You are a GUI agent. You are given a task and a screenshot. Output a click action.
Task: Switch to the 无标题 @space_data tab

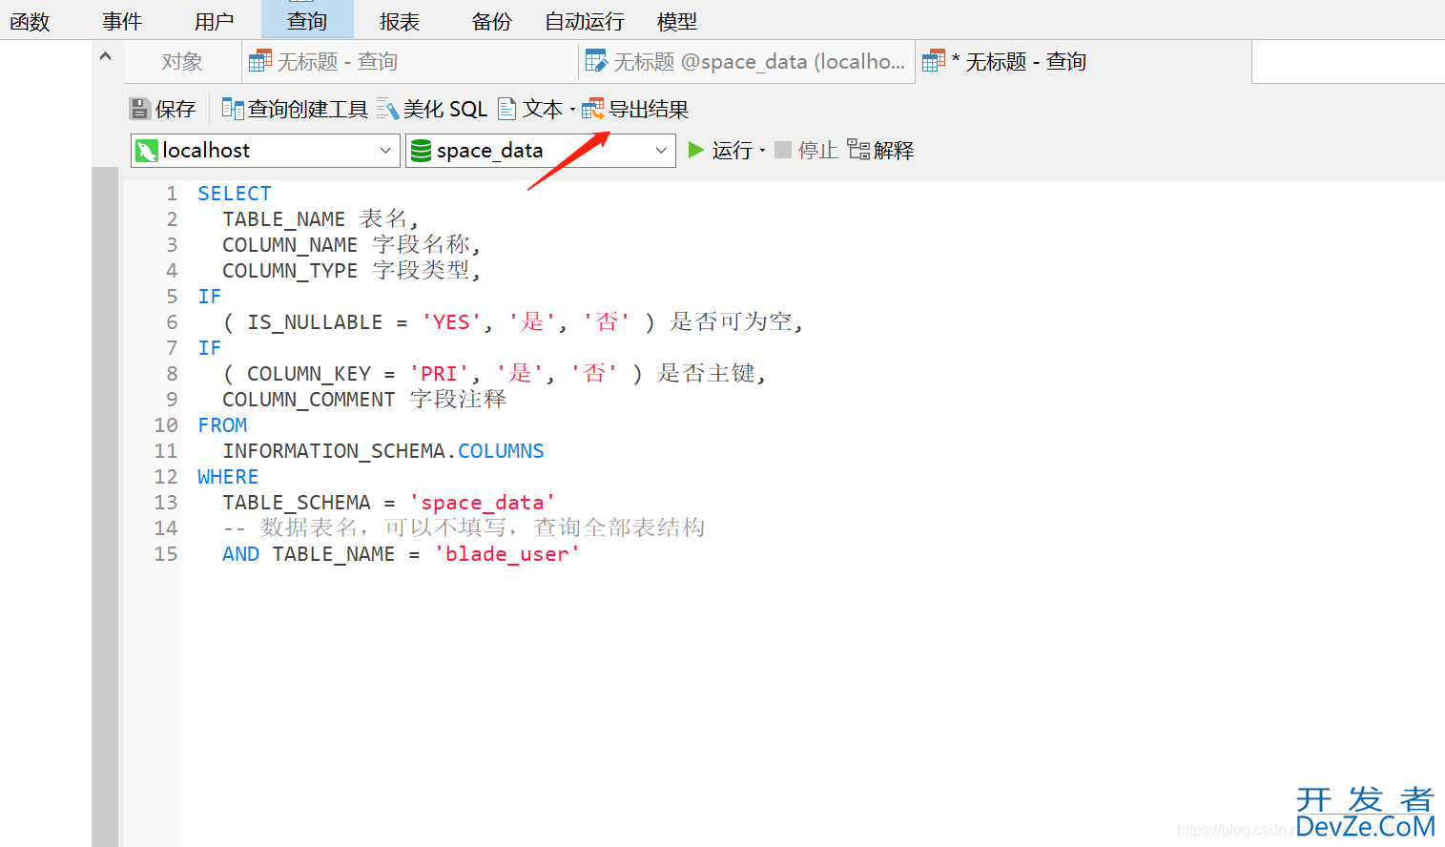point(747,61)
